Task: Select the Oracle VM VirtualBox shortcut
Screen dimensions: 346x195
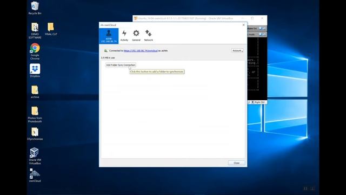Action: pyautogui.click(x=35, y=156)
